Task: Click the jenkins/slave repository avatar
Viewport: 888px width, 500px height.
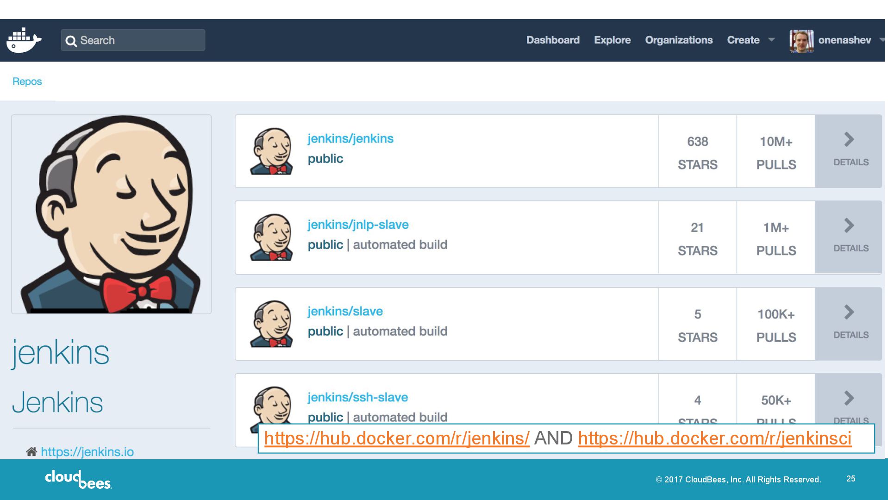Action: (271, 324)
